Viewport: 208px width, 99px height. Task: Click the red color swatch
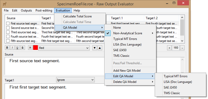pos(36,48)
